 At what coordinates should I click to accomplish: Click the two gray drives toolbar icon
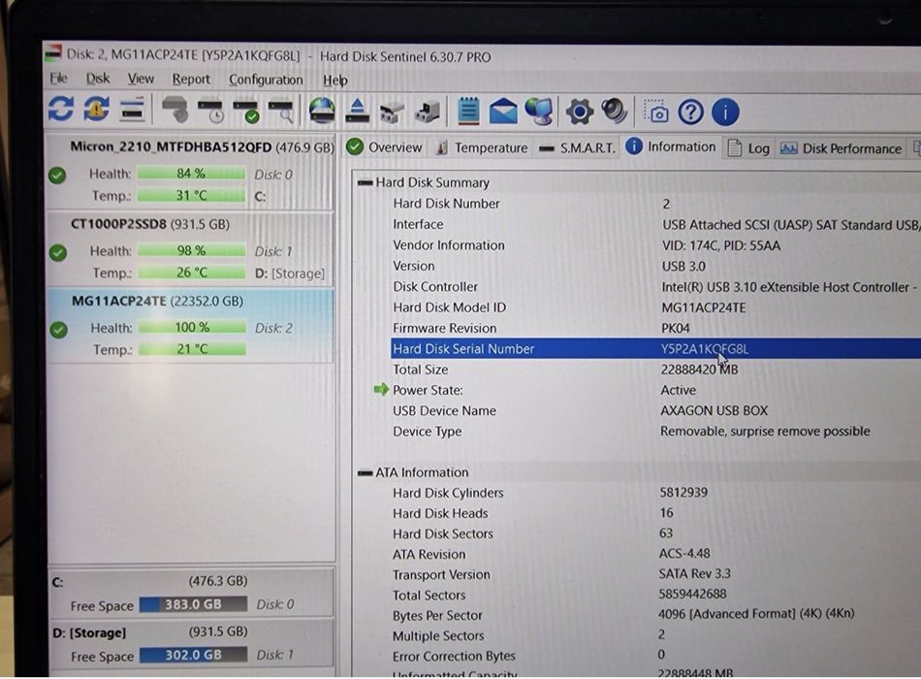[x=392, y=112]
